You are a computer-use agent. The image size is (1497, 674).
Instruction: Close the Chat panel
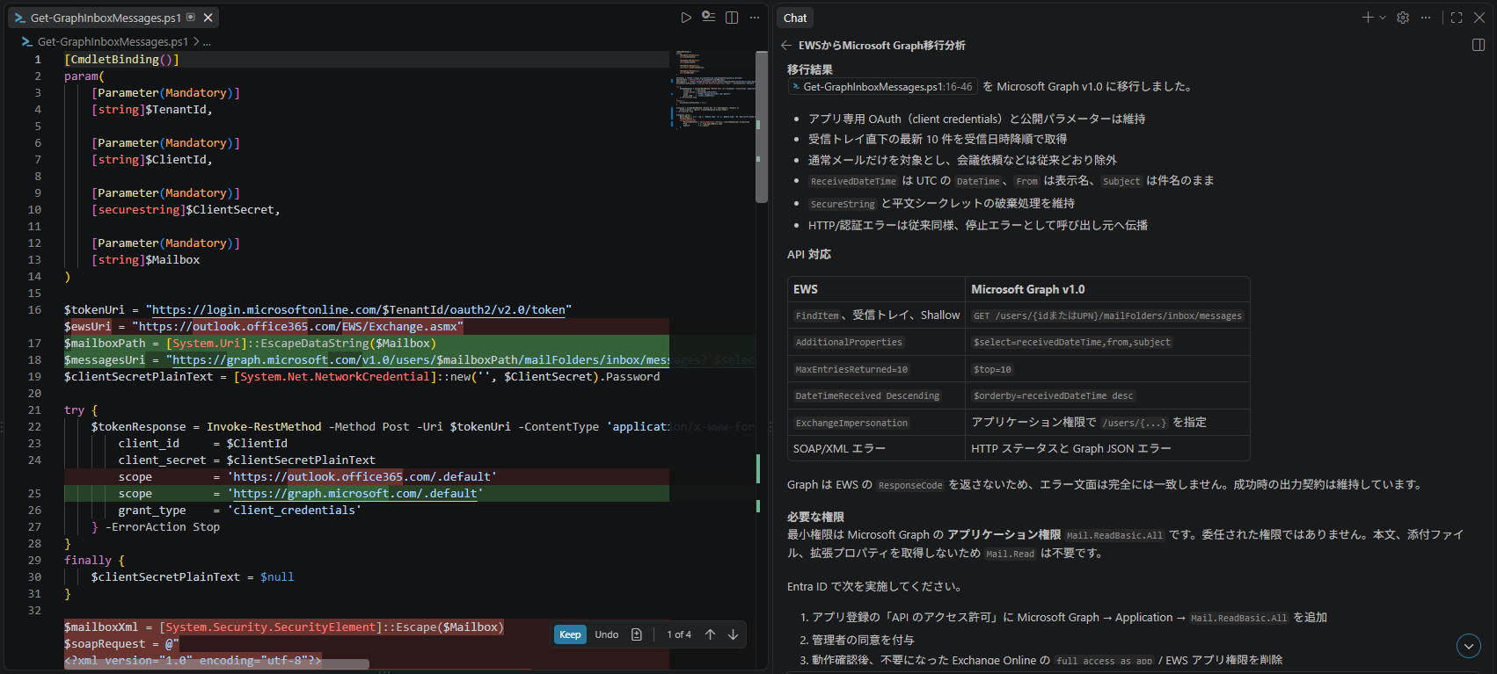tap(1479, 18)
